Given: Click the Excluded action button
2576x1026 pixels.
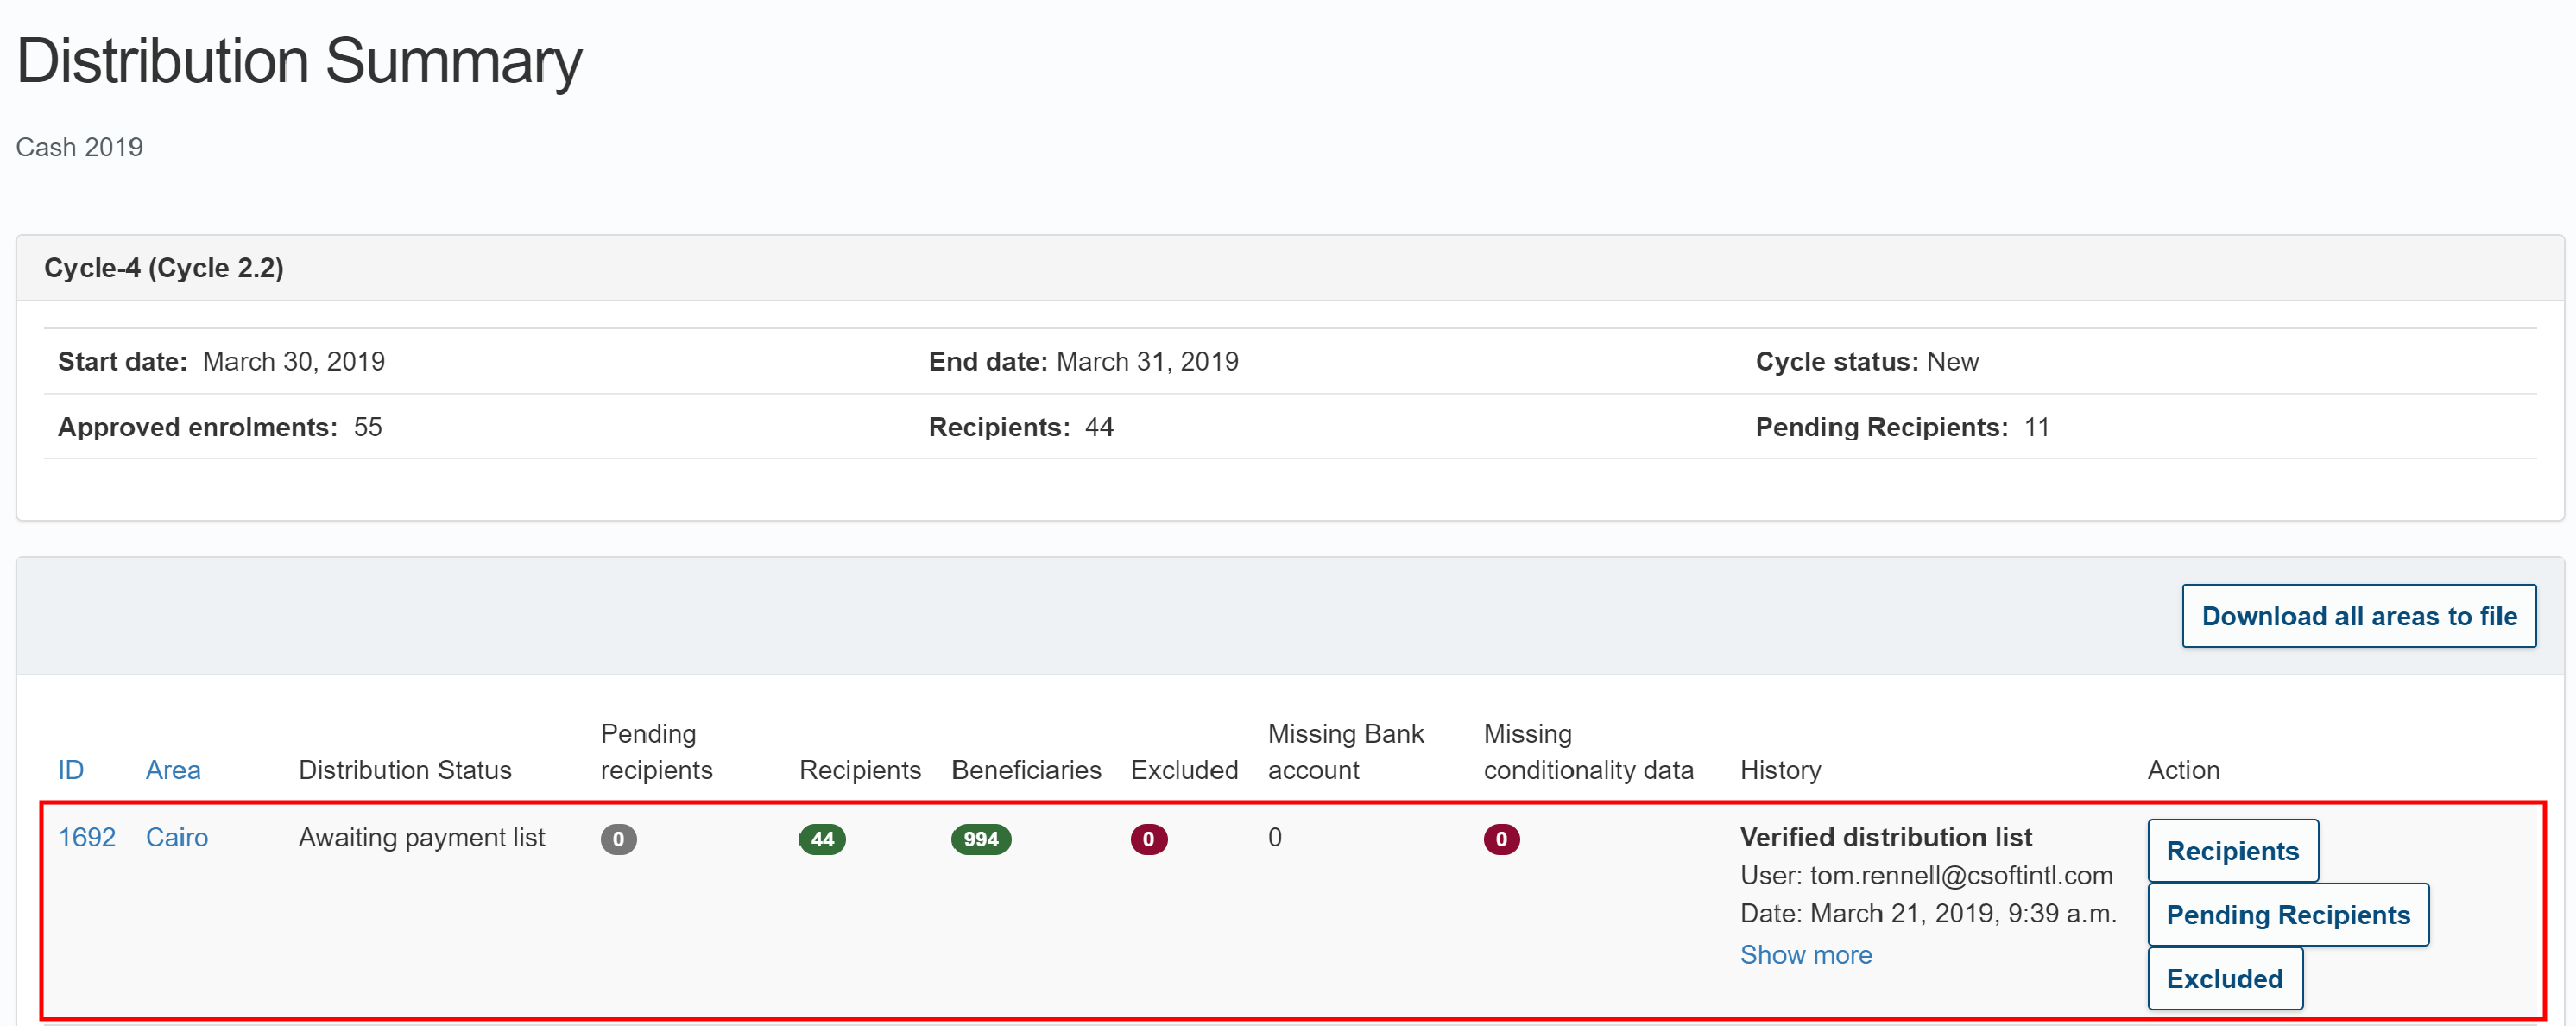Looking at the screenshot, I should pos(2223,978).
